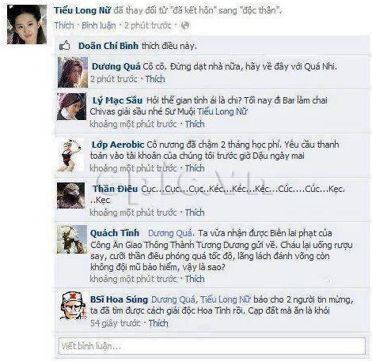This screenshot has height=361, width=372.
Task: Open Dương Quá's avatar thumbnail
Action: (x=73, y=72)
